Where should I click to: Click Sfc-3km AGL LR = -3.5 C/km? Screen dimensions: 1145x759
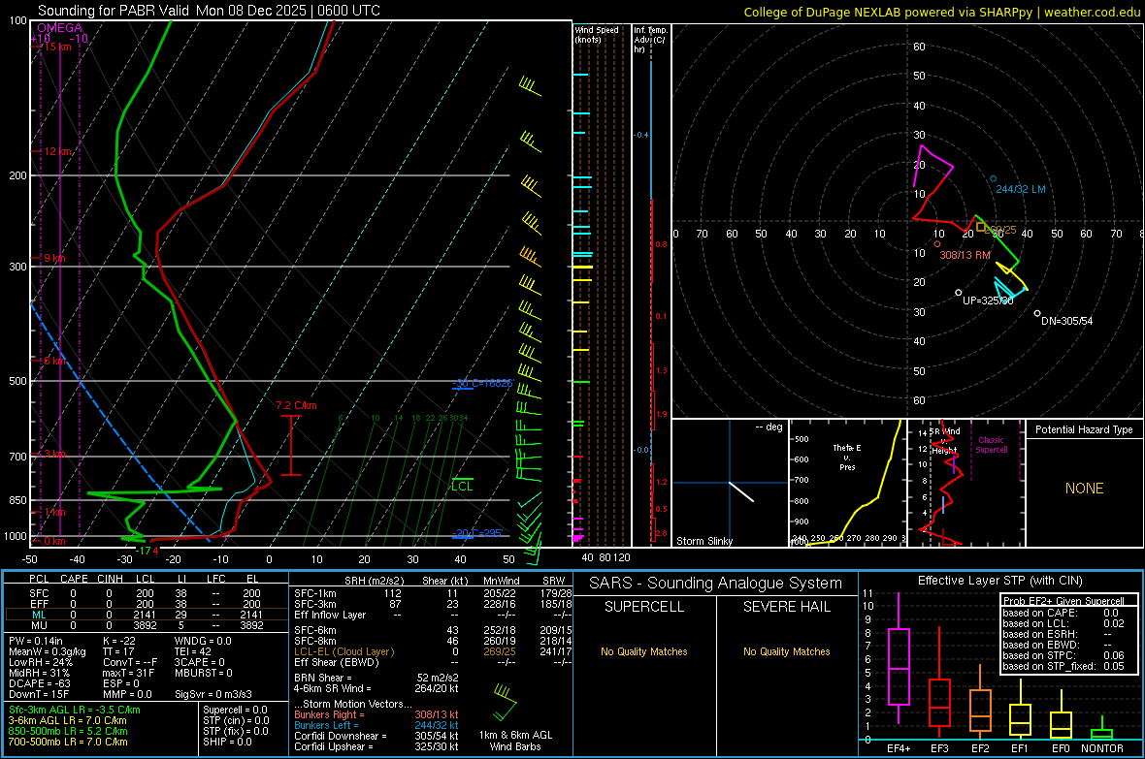(x=75, y=710)
